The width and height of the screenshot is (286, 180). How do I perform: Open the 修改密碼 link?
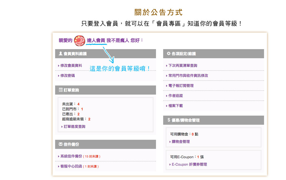(67, 76)
